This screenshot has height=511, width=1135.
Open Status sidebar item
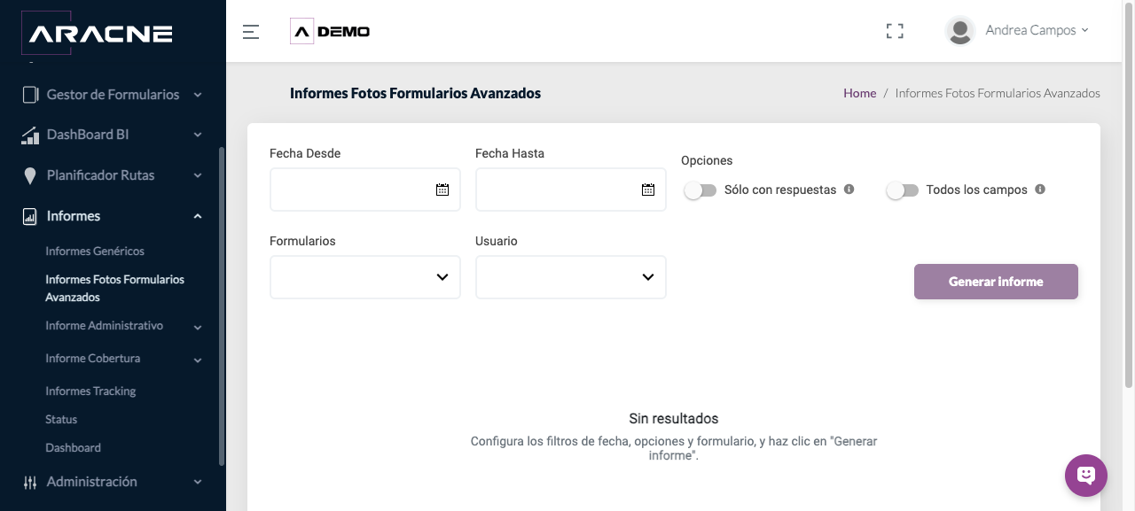click(x=61, y=420)
